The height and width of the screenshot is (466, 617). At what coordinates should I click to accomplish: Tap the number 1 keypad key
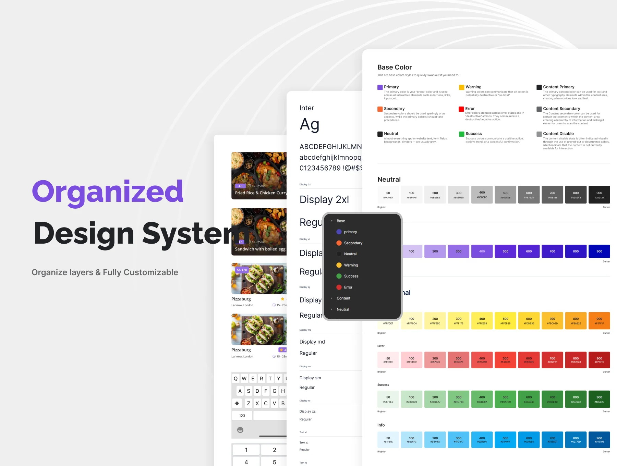(246, 450)
